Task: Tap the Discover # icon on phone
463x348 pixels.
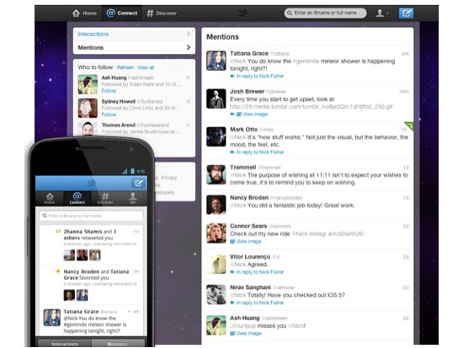Action: 105,198
